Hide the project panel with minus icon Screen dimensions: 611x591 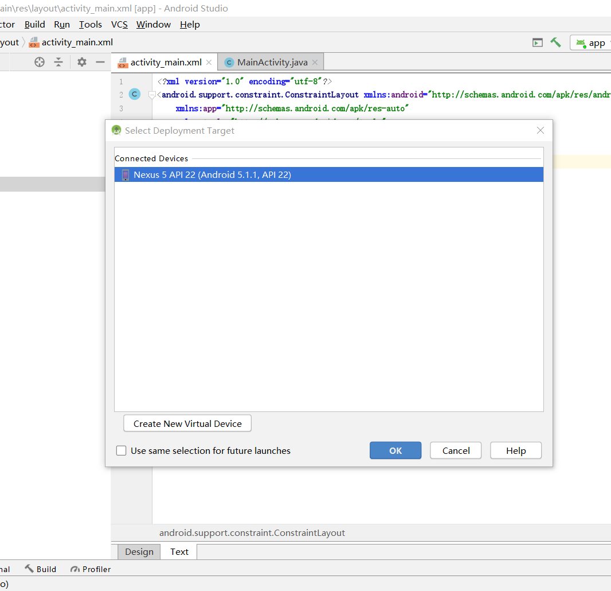click(x=100, y=62)
